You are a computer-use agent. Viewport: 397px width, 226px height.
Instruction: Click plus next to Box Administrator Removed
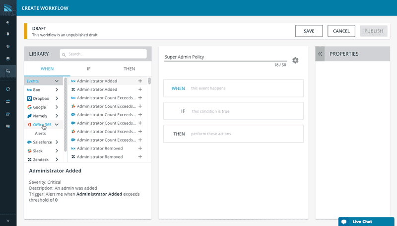(x=140, y=149)
